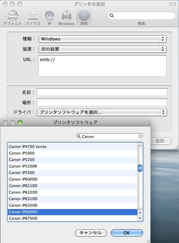The image size is (179, 243).
Task: Open the 装置 別の装置 dropdown
Action: coord(103,49)
